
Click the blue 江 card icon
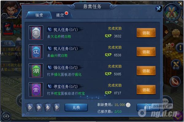(x=36, y=52)
